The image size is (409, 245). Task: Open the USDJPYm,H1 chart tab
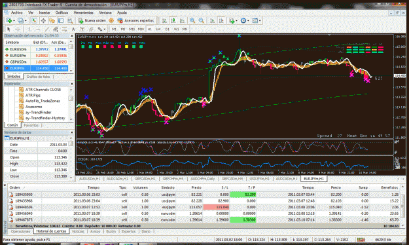tap(260, 179)
